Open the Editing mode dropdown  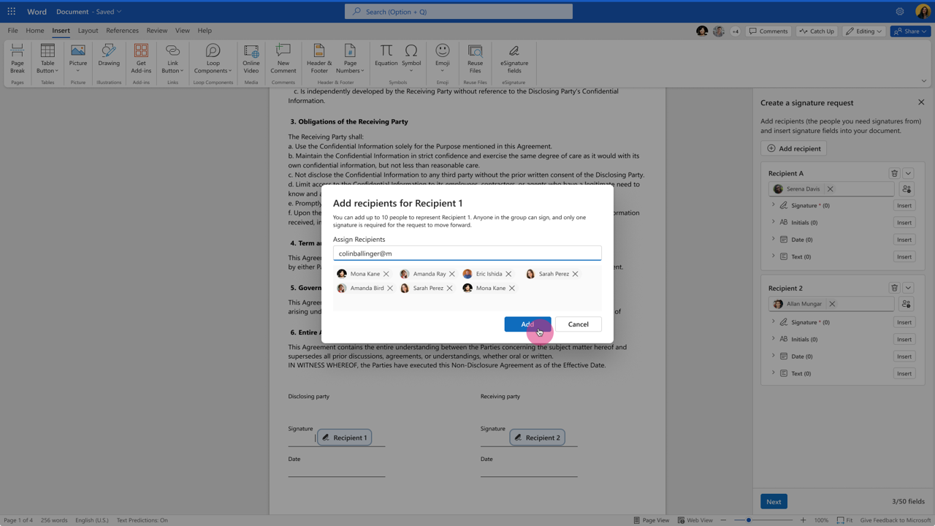[x=864, y=31]
